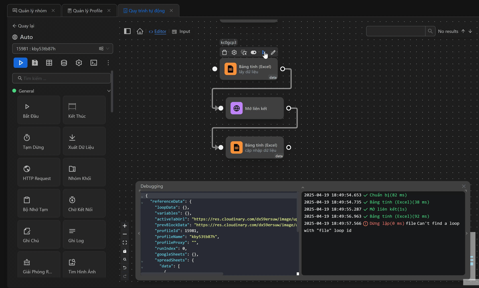Switch to the Quản lý Profile tab
This screenshot has height=288, width=479.
[87, 11]
